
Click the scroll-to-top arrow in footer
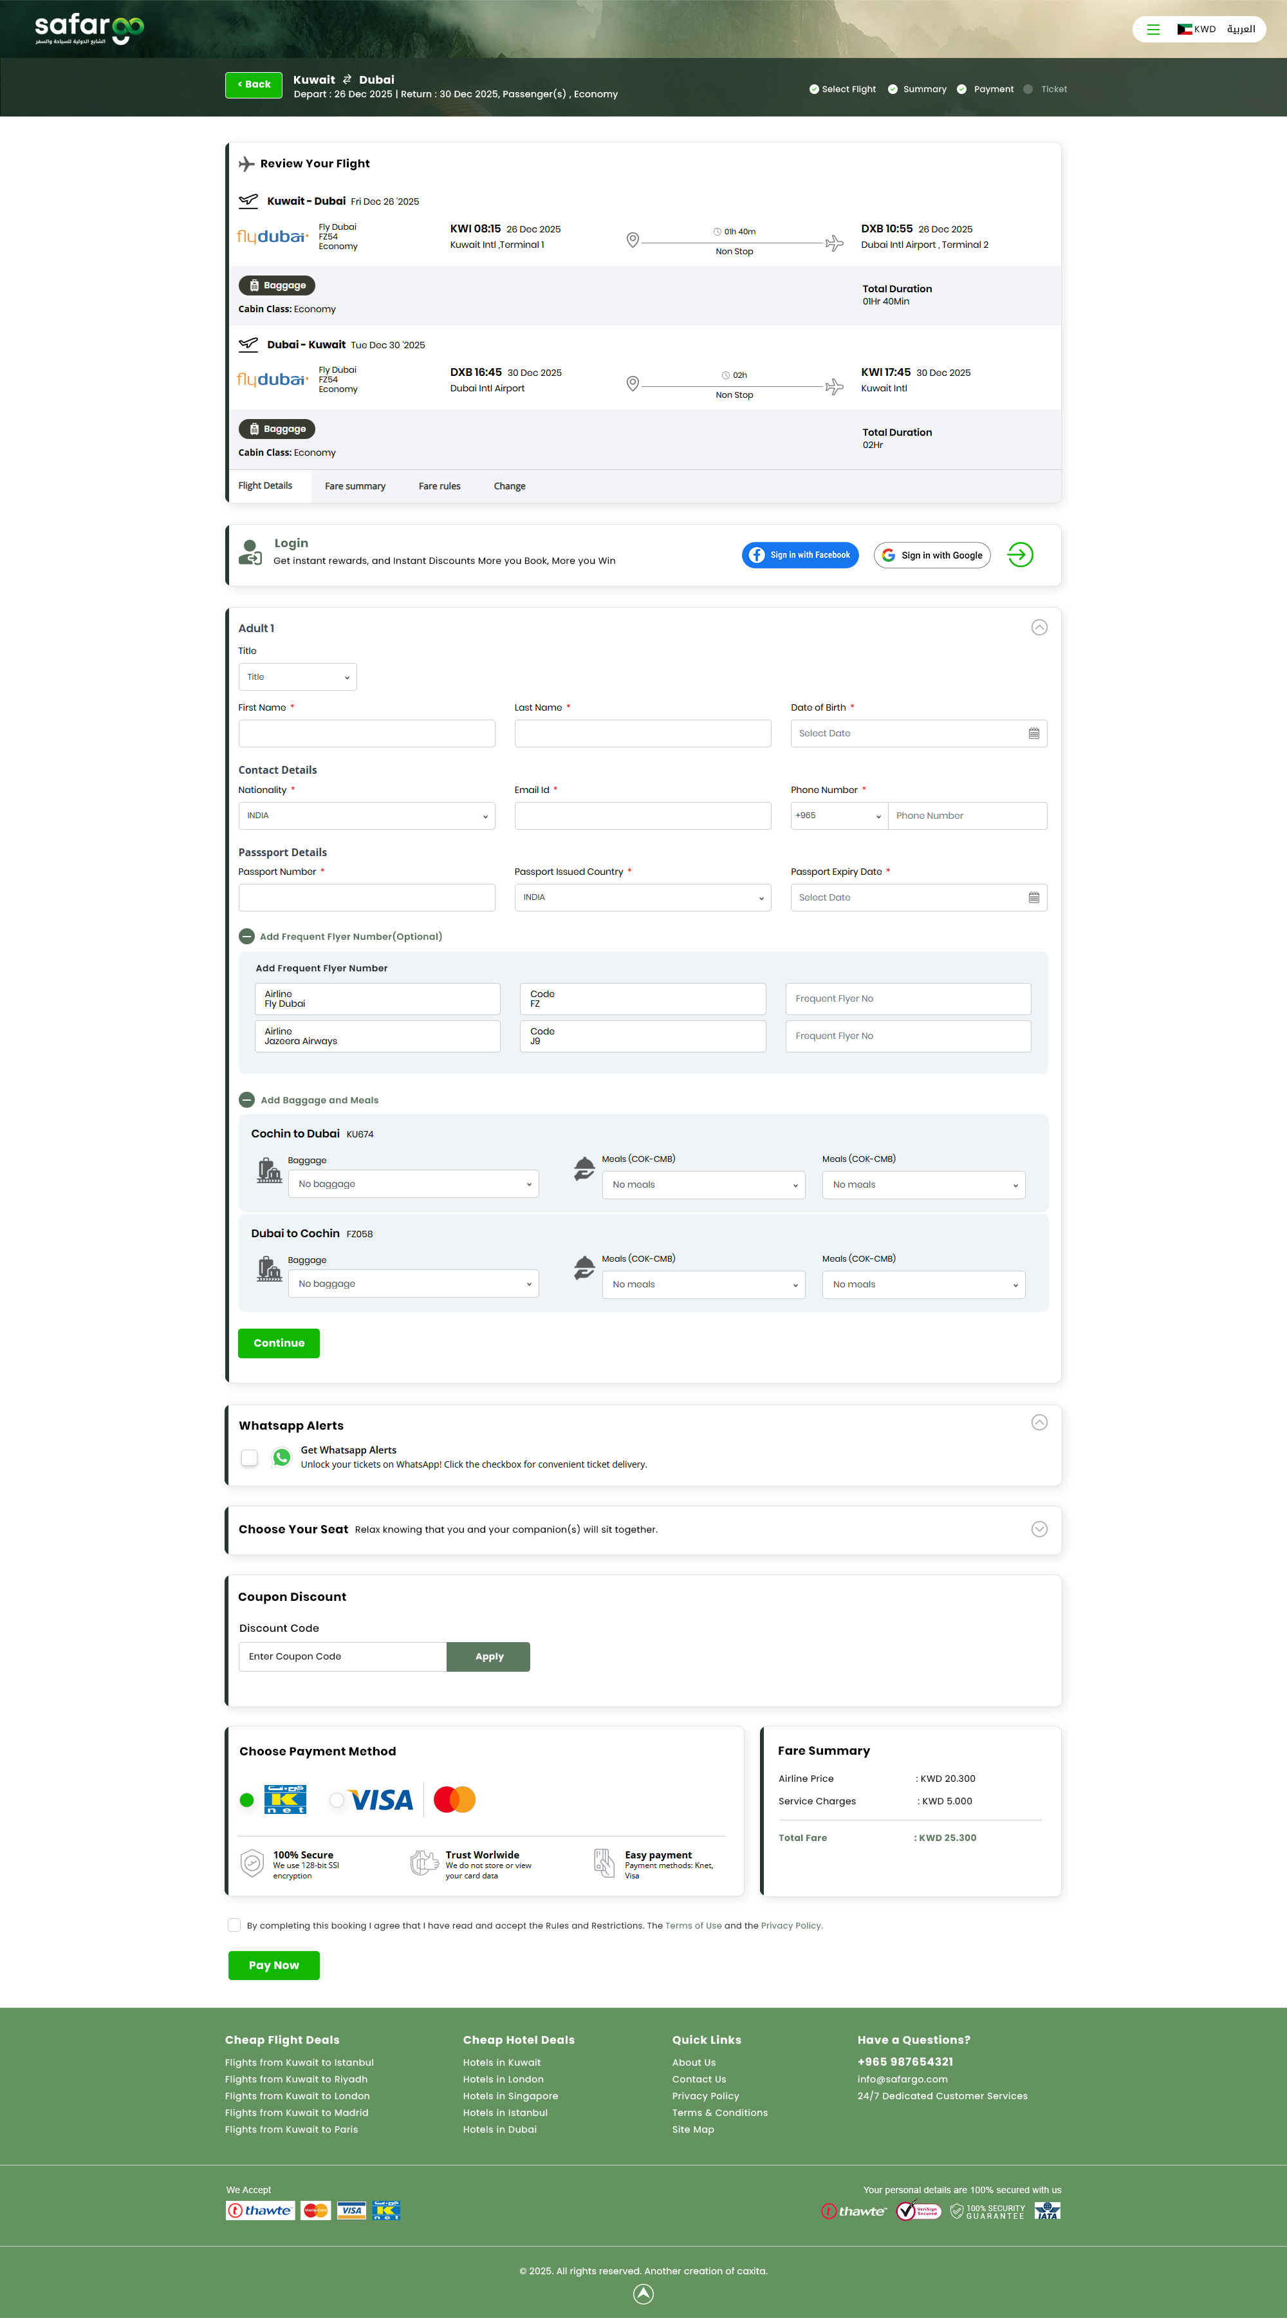[x=643, y=2294]
